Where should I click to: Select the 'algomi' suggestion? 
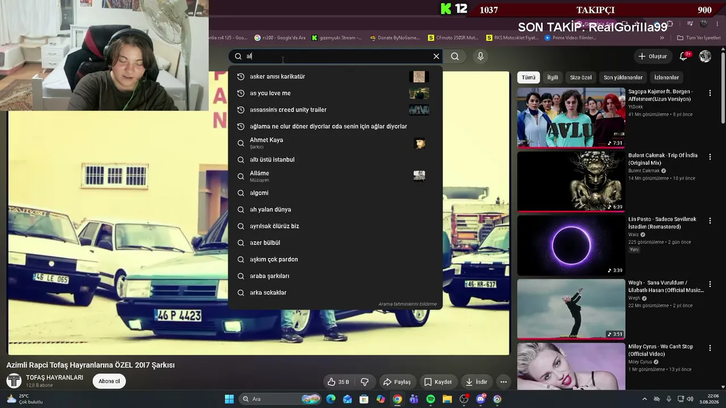pos(335,193)
